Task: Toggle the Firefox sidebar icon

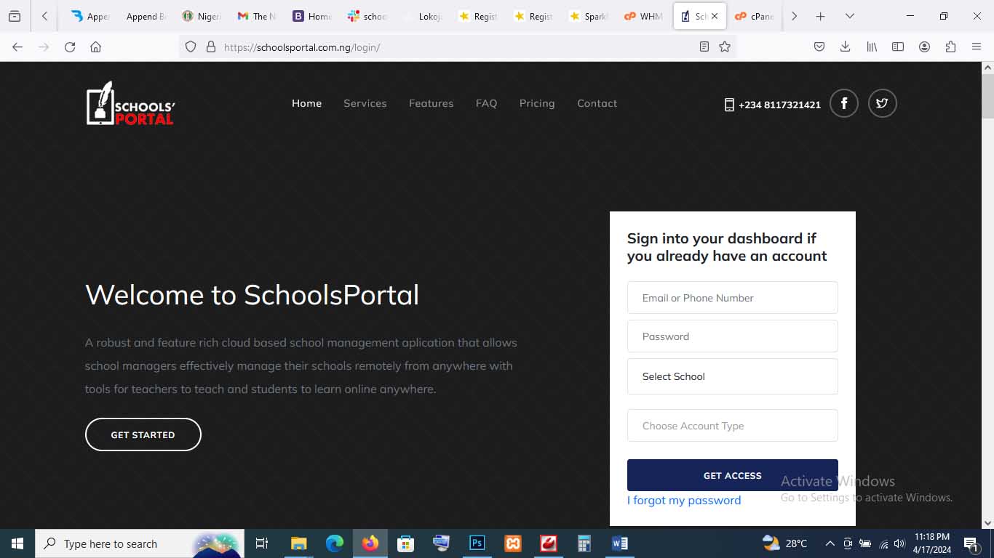Action: pyautogui.click(x=898, y=46)
